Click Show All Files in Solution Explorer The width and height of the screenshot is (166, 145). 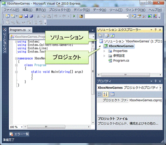[107, 36]
